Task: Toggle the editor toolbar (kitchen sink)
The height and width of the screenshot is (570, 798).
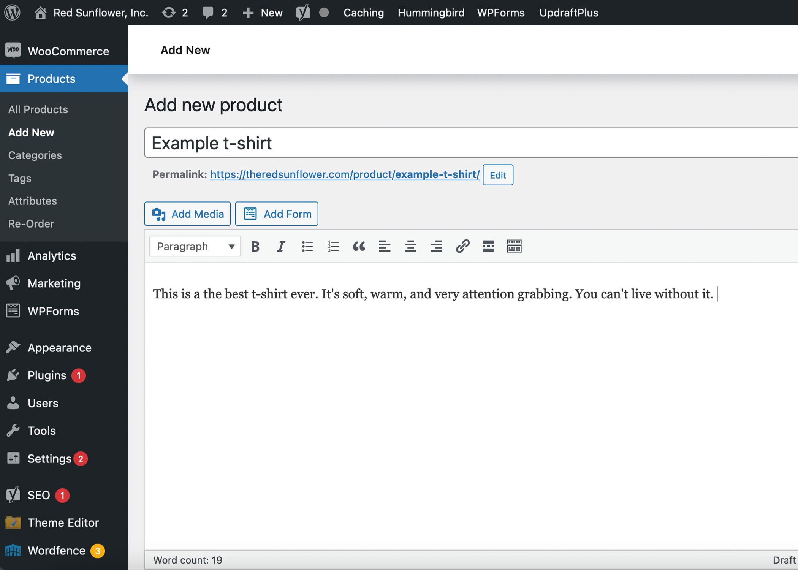Action: pyautogui.click(x=514, y=246)
